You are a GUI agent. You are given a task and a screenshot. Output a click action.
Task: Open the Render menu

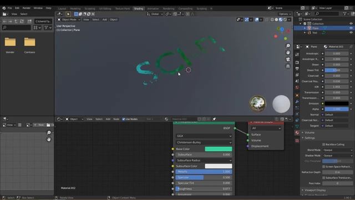tap(26, 8)
